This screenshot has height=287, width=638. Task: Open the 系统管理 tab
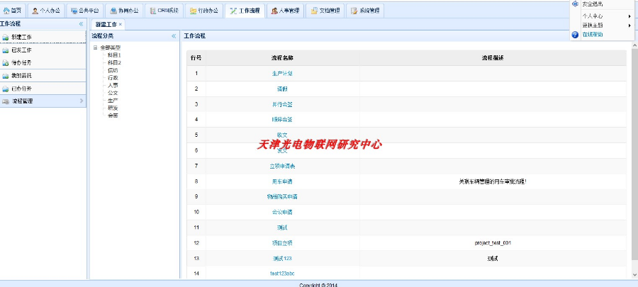(x=365, y=11)
